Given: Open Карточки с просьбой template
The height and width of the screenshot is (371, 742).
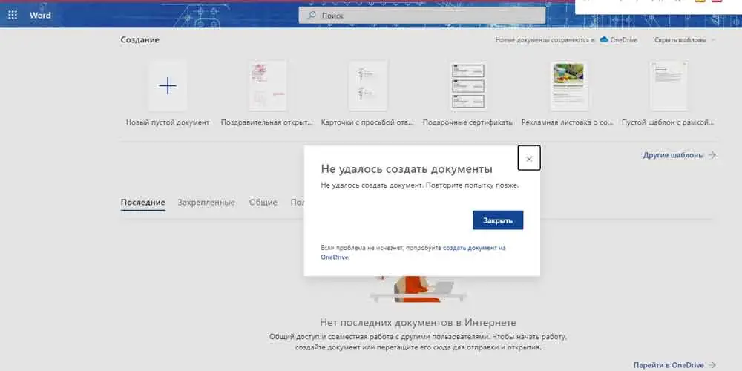Looking at the screenshot, I should (368, 85).
